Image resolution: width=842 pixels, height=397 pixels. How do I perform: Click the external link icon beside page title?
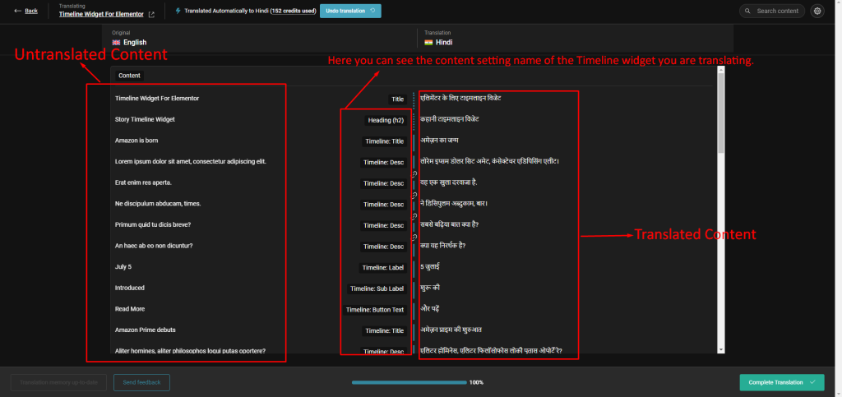point(150,15)
